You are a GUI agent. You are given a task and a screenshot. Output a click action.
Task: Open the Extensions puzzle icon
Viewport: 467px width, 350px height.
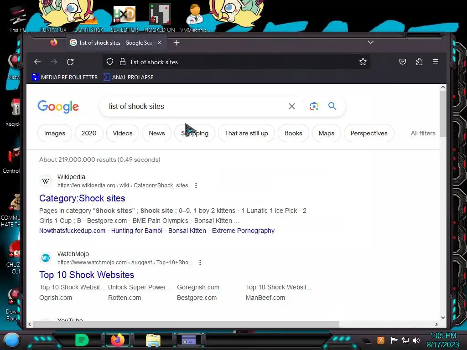point(420,62)
